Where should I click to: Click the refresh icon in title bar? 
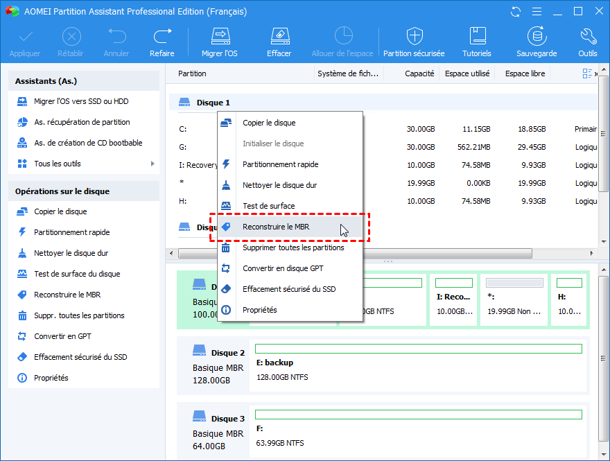click(515, 12)
